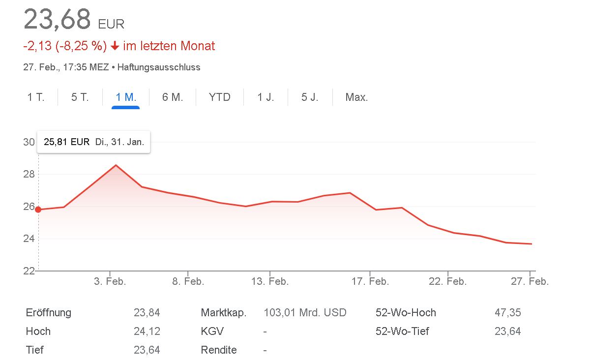This screenshot has width=591, height=362.
Task: Select the 1 M. time range tab
Action: [x=126, y=97]
